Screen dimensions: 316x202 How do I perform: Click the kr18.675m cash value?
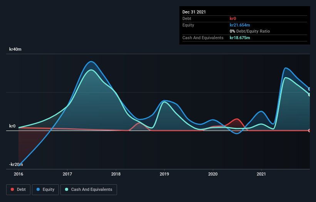(x=240, y=38)
